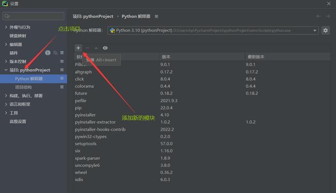Expand 外观与行为 settings section
This screenshot has height=193, width=336.
click(6, 27)
